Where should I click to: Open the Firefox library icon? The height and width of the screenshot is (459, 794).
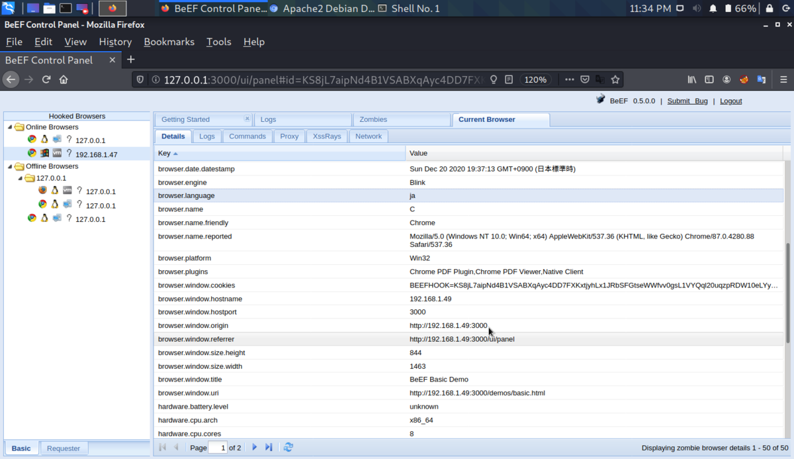coord(692,79)
